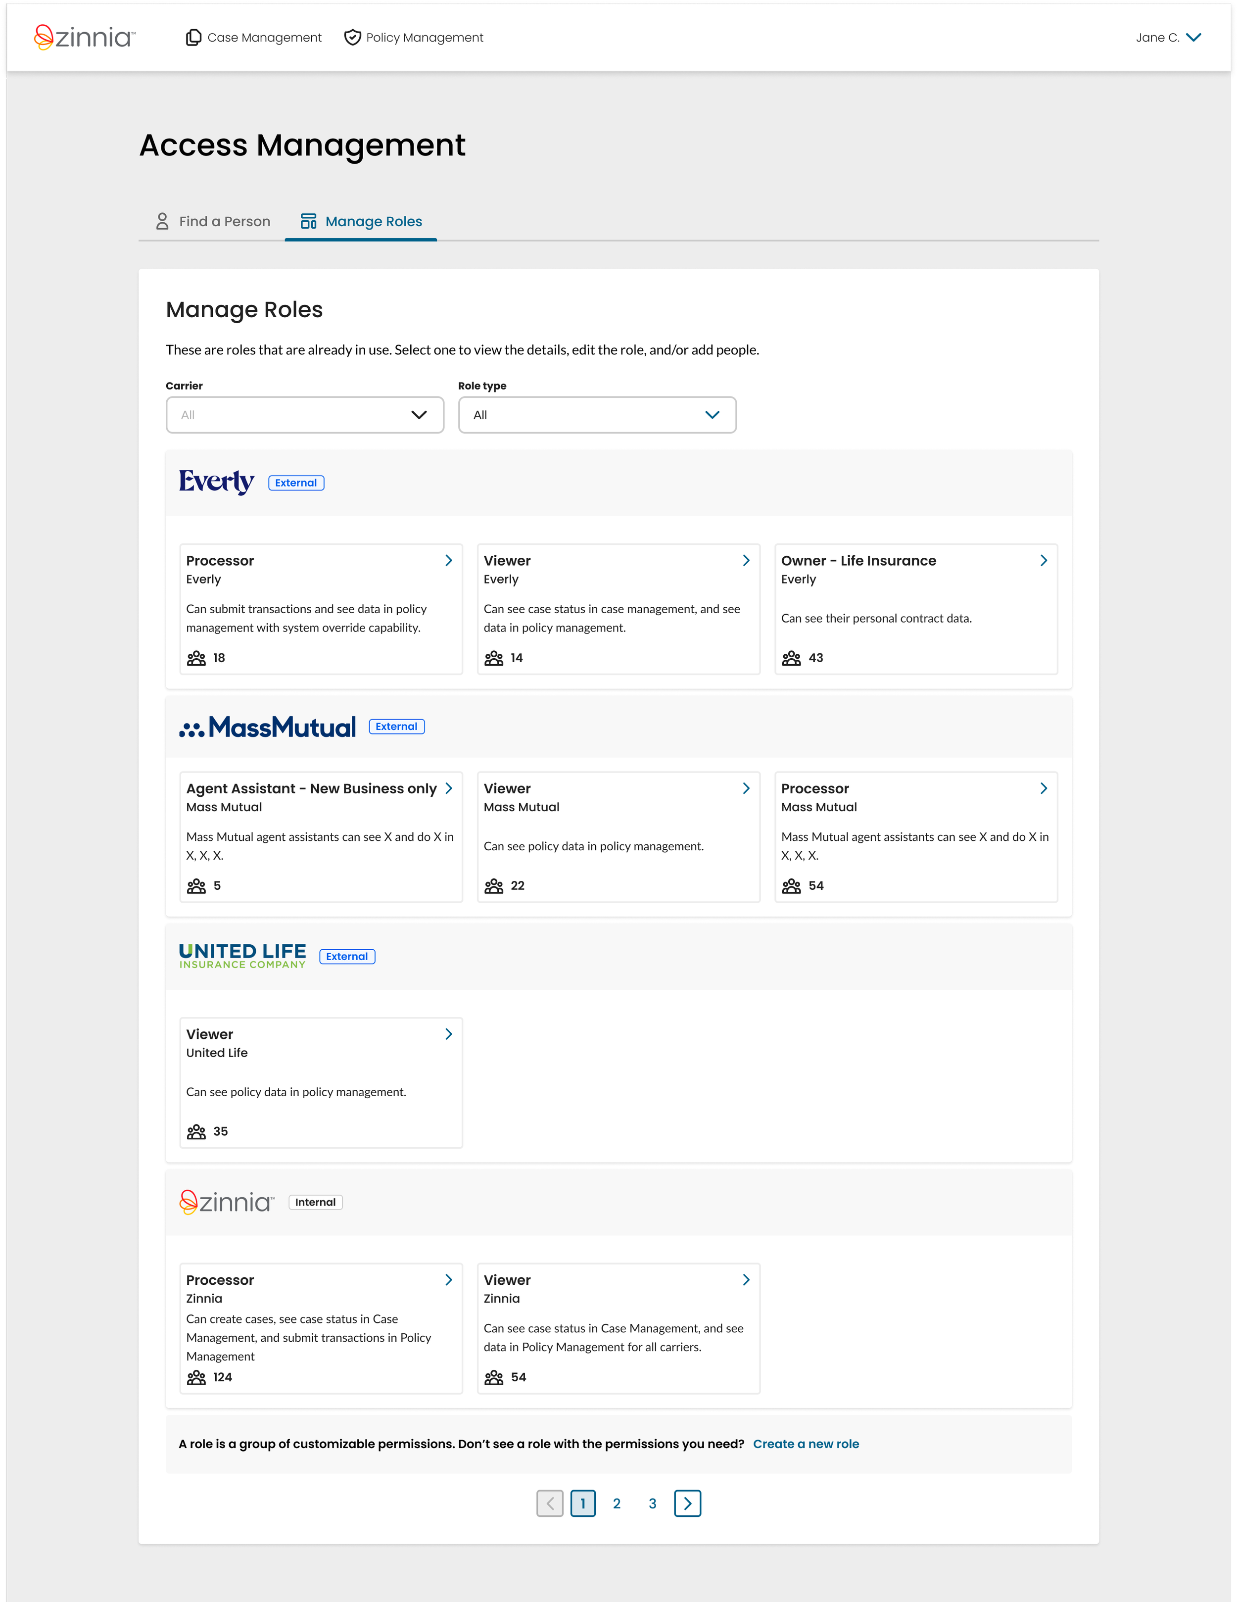Click the Everly External badge
The width and height of the screenshot is (1237, 1602).
[296, 483]
